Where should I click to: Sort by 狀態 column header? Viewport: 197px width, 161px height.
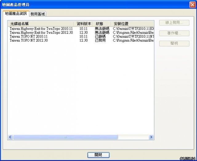[102, 24]
